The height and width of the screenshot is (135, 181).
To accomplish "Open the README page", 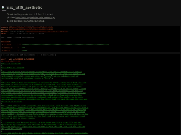I will point(29,21).
